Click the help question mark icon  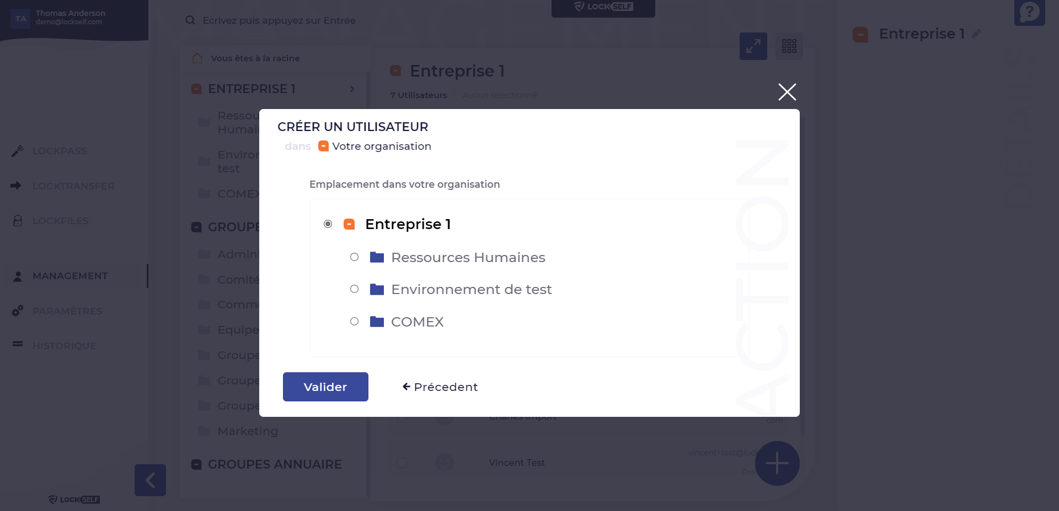pos(1029,12)
